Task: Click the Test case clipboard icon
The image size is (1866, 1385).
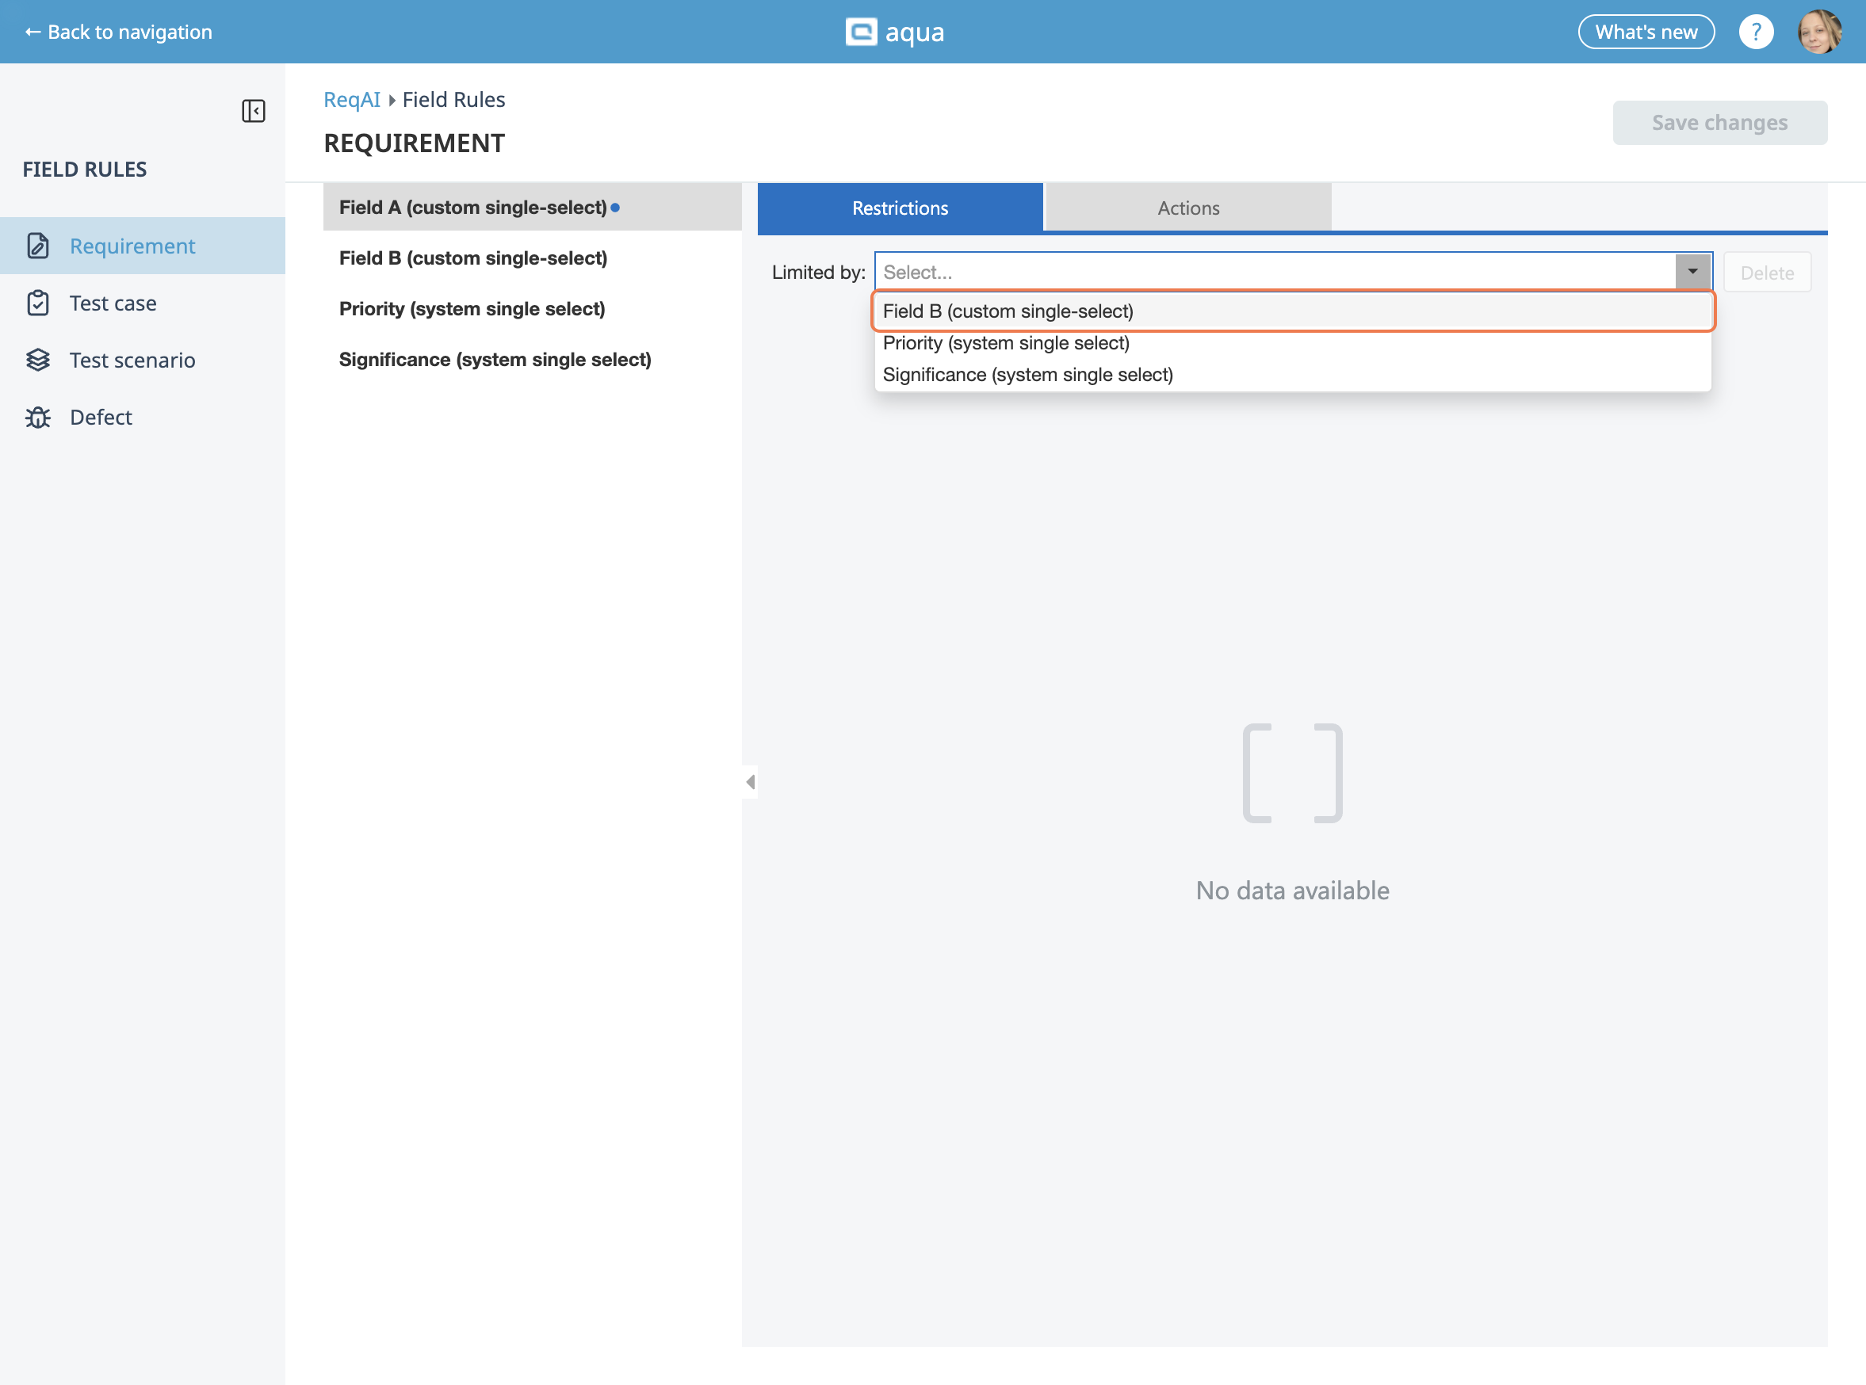Action: tap(38, 303)
